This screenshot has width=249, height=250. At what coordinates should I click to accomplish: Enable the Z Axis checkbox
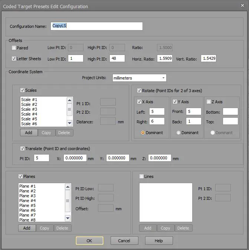coord(209,101)
